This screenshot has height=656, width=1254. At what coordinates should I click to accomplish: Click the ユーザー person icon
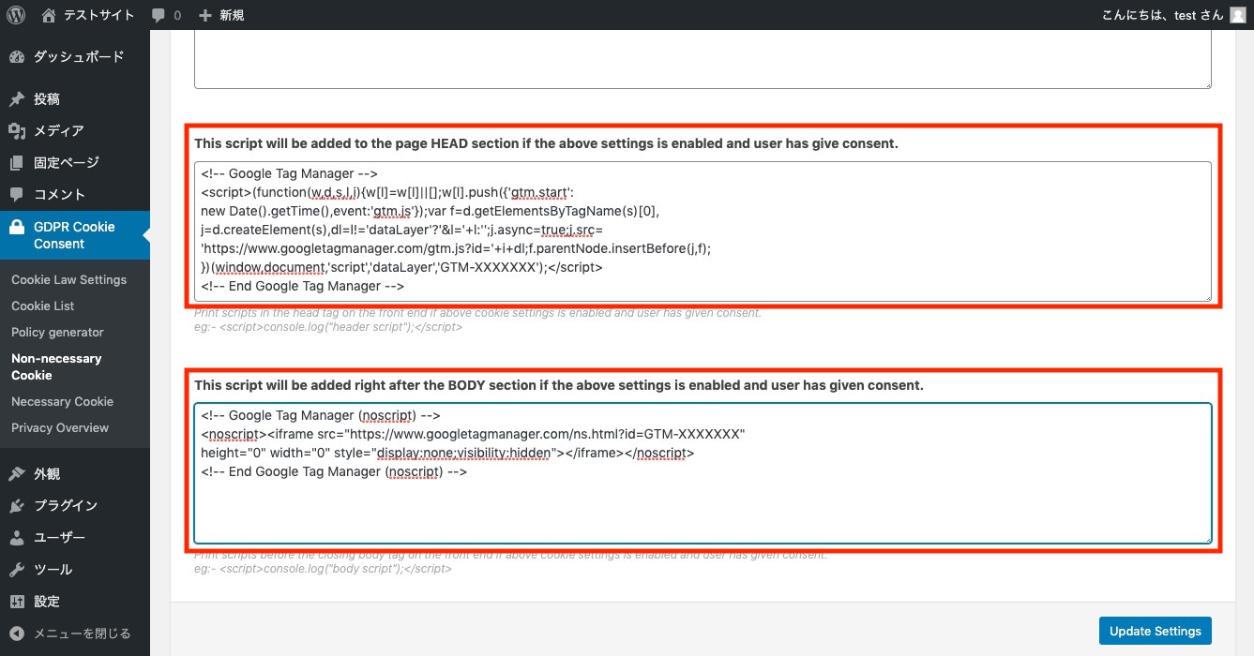(17, 538)
